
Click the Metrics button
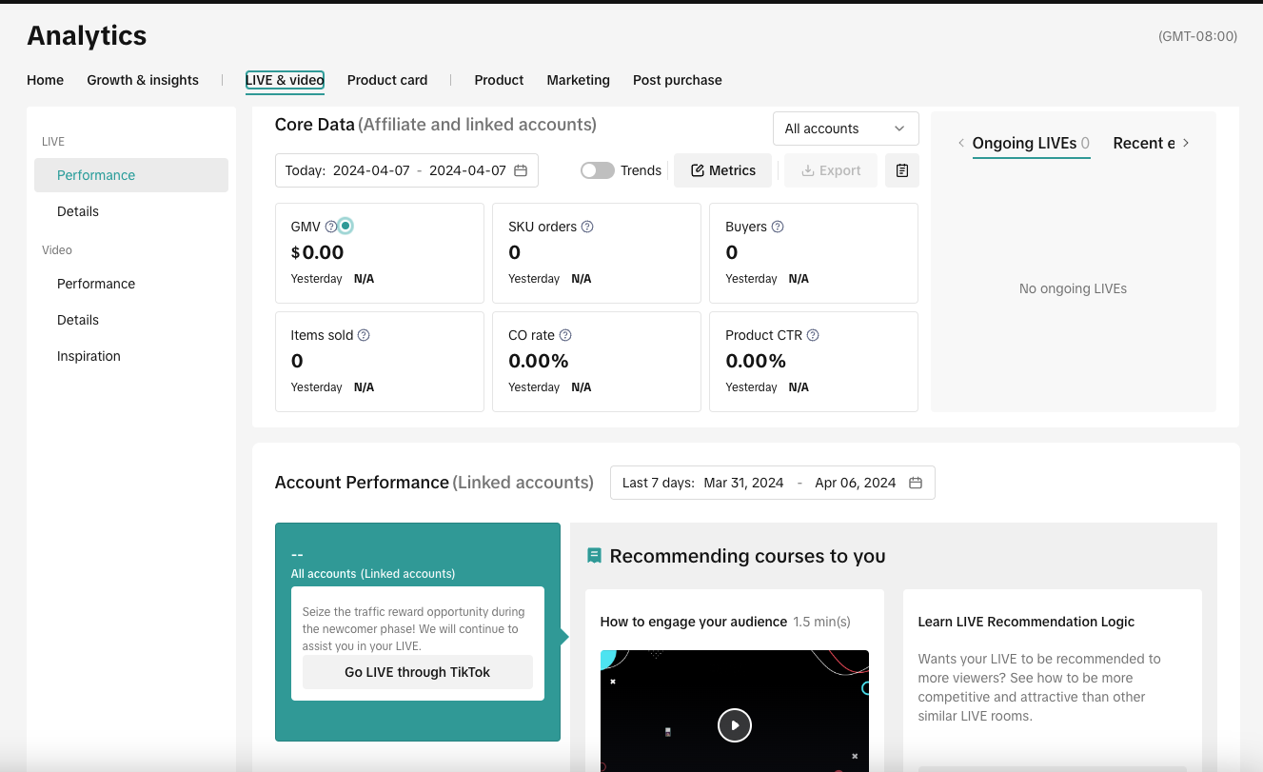(722, 170)
